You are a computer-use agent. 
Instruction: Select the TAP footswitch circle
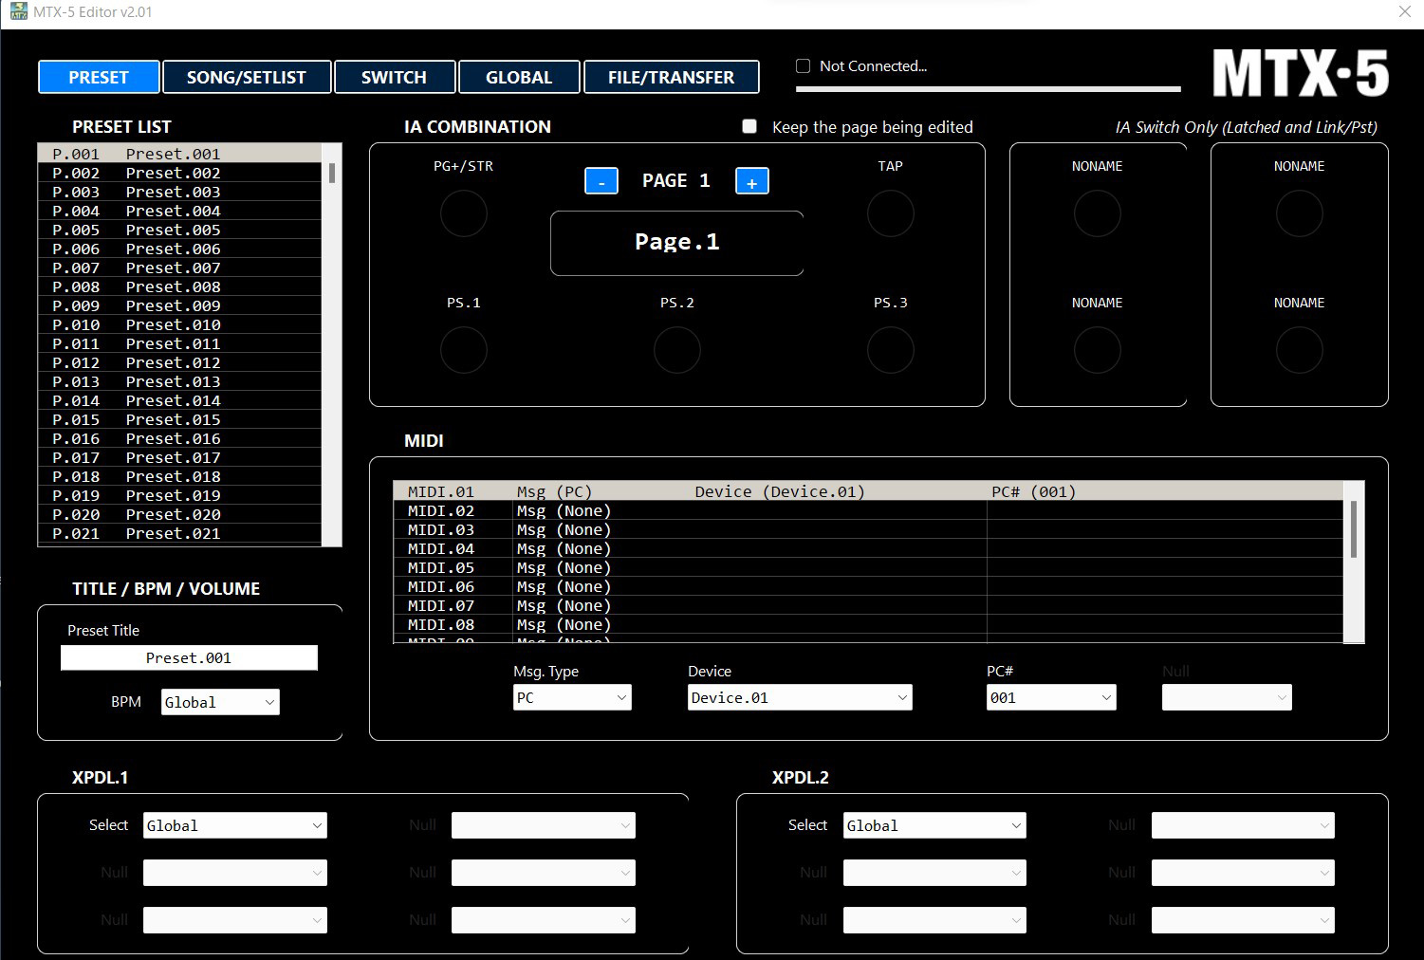[x=890, y=213]
